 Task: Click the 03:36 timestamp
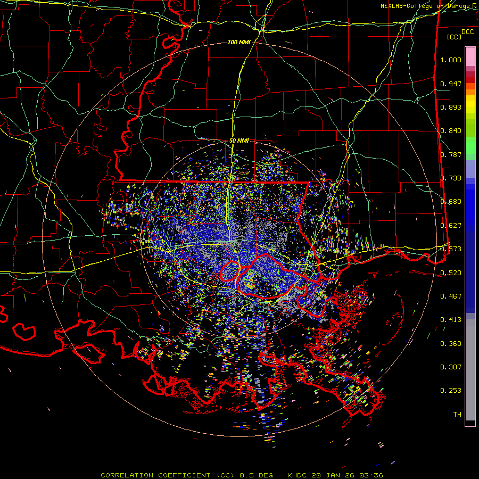(x=371, y=475)
